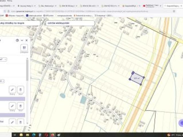The height and width of the screenshot is (137, 183).
Task: Switch to the third browser tab
Action: (x=47, y=6)
